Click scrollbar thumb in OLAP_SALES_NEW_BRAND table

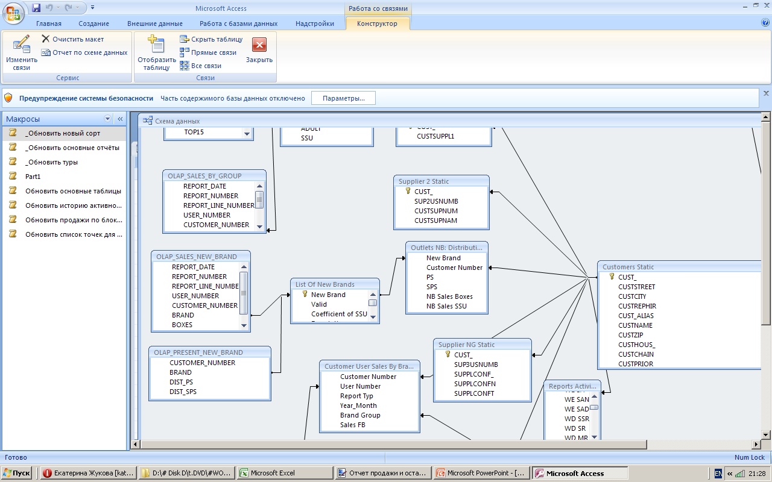[x=244, y=292]
